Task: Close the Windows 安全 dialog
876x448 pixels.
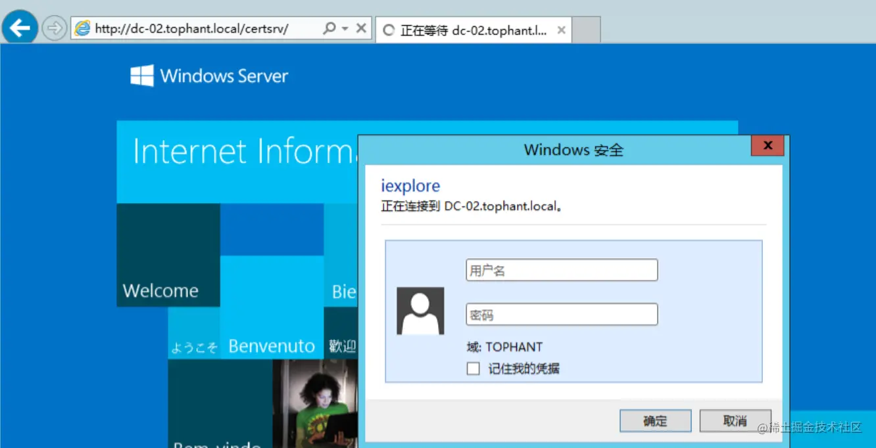Action: 767,146
